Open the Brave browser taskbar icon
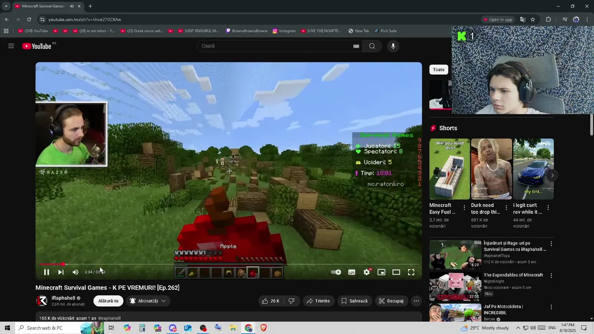 tap(264, 328)
